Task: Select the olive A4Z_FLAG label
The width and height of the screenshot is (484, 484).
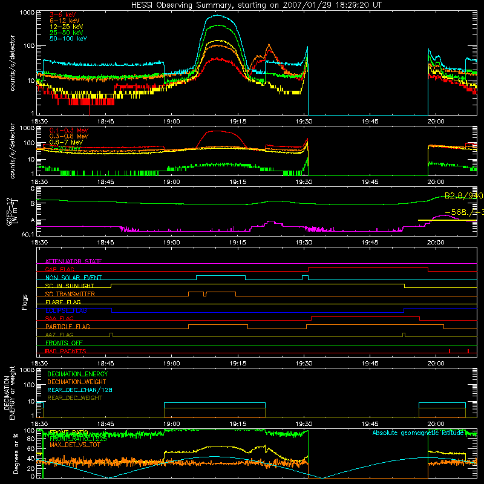Action: click(59, 335)
